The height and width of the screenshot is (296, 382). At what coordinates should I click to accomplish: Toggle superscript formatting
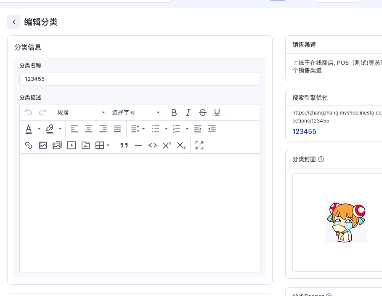[167, 145]
